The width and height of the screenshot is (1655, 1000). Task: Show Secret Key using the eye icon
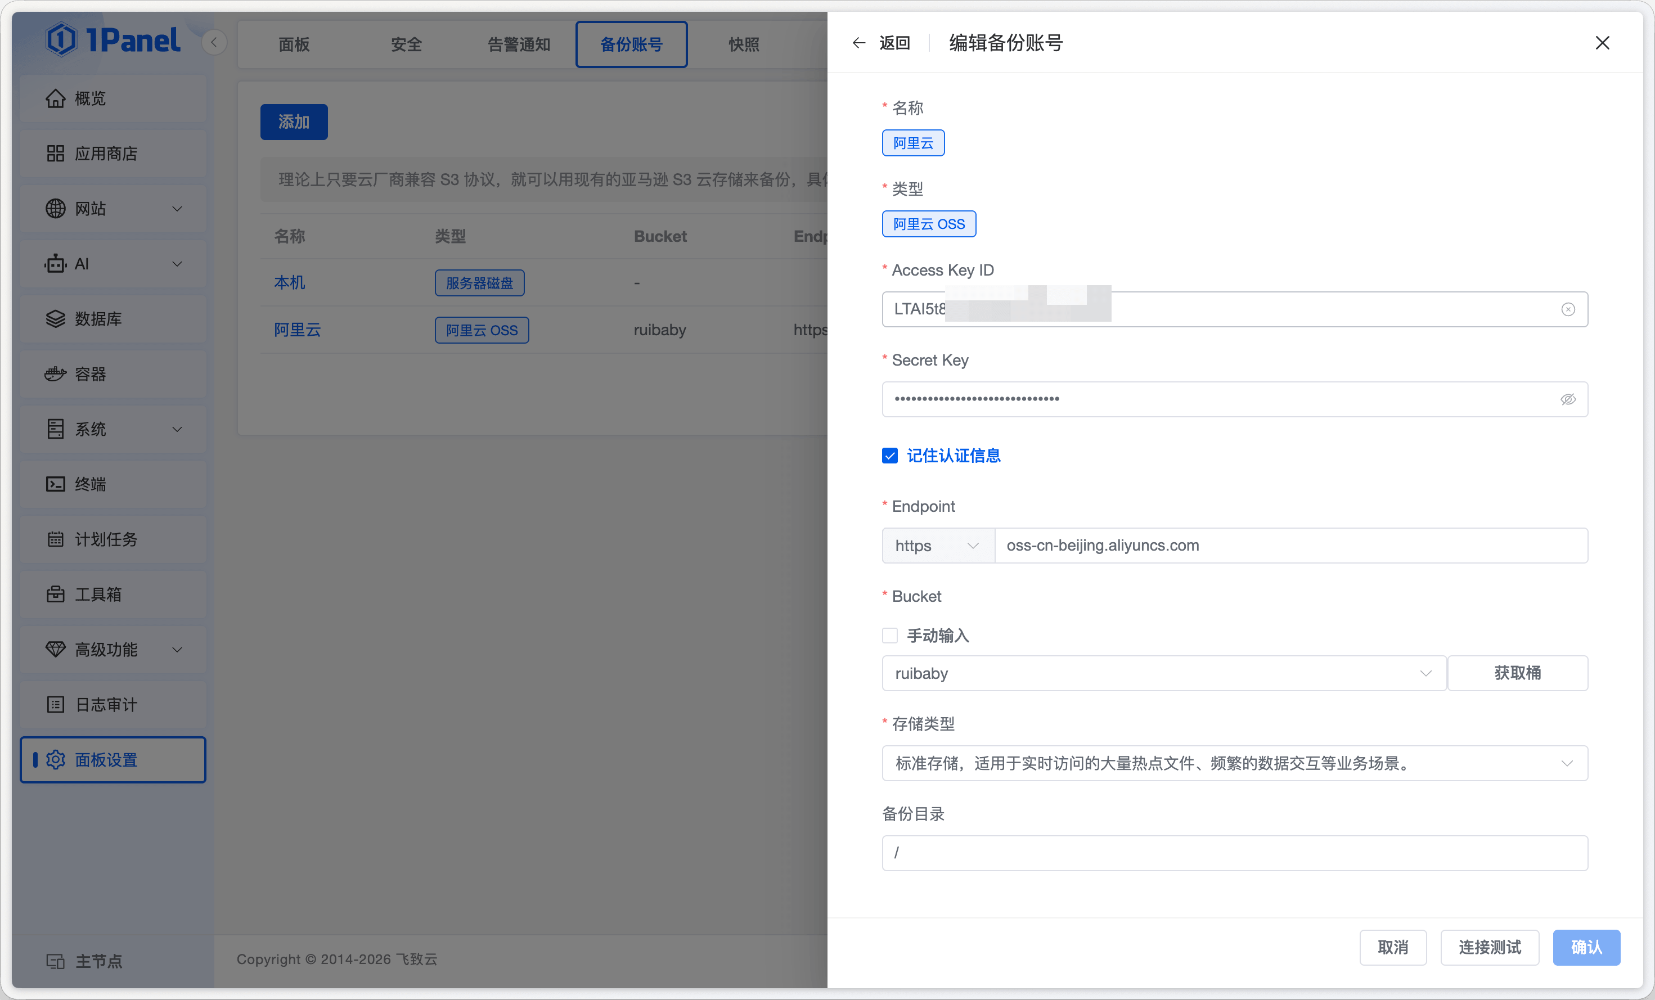click(1568, 399)
